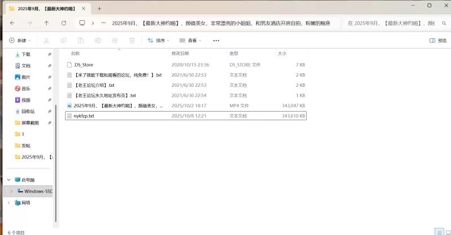Viewport: 451px width, 235px height.
Task: Add a new tab with the plus button
Action: (99, 8)
